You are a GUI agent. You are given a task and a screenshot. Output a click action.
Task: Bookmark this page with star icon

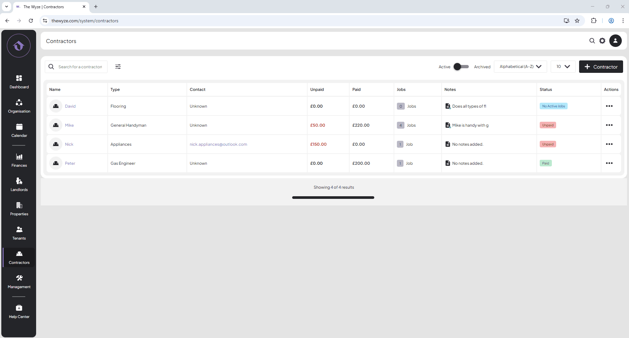[577, 21]
